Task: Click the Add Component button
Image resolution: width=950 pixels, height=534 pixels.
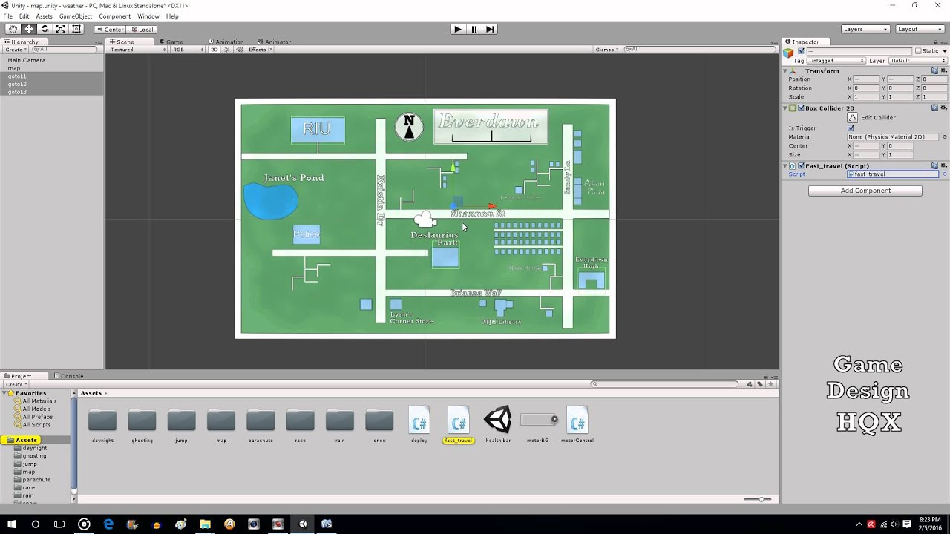Action: coord(865,191)
